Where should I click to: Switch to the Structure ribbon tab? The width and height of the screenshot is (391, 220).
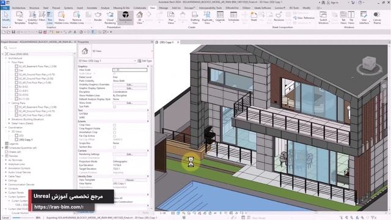[x=34, y=8]
